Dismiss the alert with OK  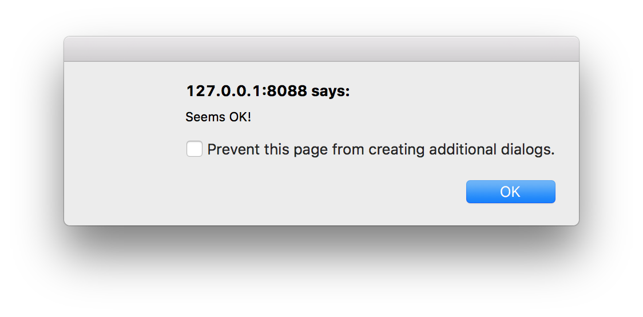pyautogui.click(x=510, y=192)
